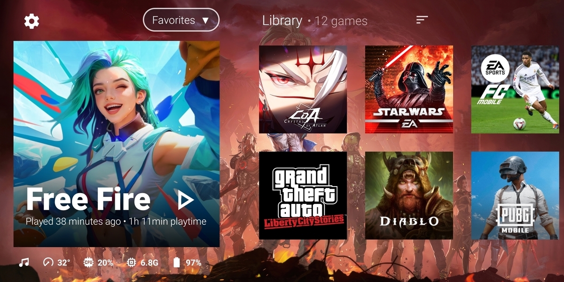Click the 6.8G memory icon
Viewport: 564px width, 282px height.
[x=132, y=262]
